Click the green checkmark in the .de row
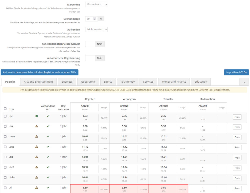 (48, 116)
